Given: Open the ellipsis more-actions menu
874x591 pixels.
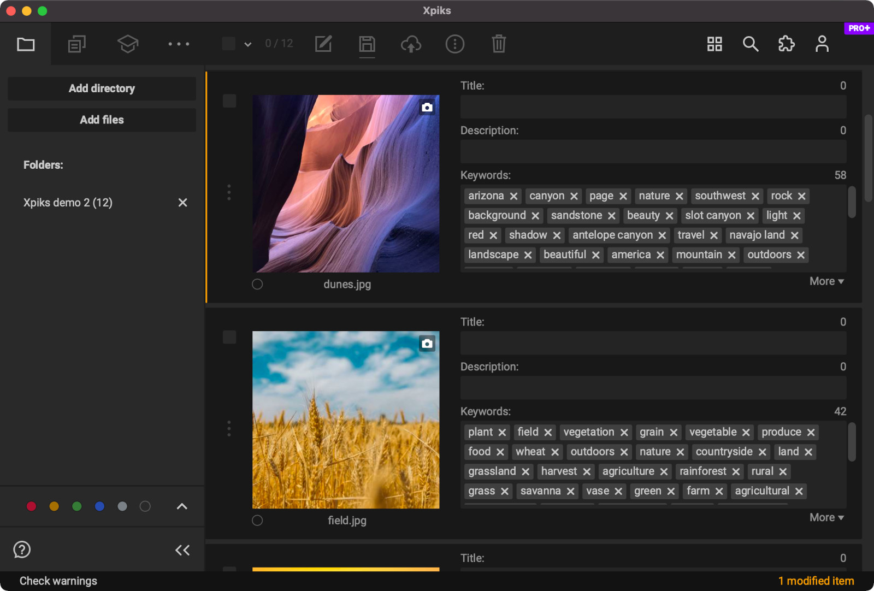Looking at the screenshot, I should click(x=179, y=44).
